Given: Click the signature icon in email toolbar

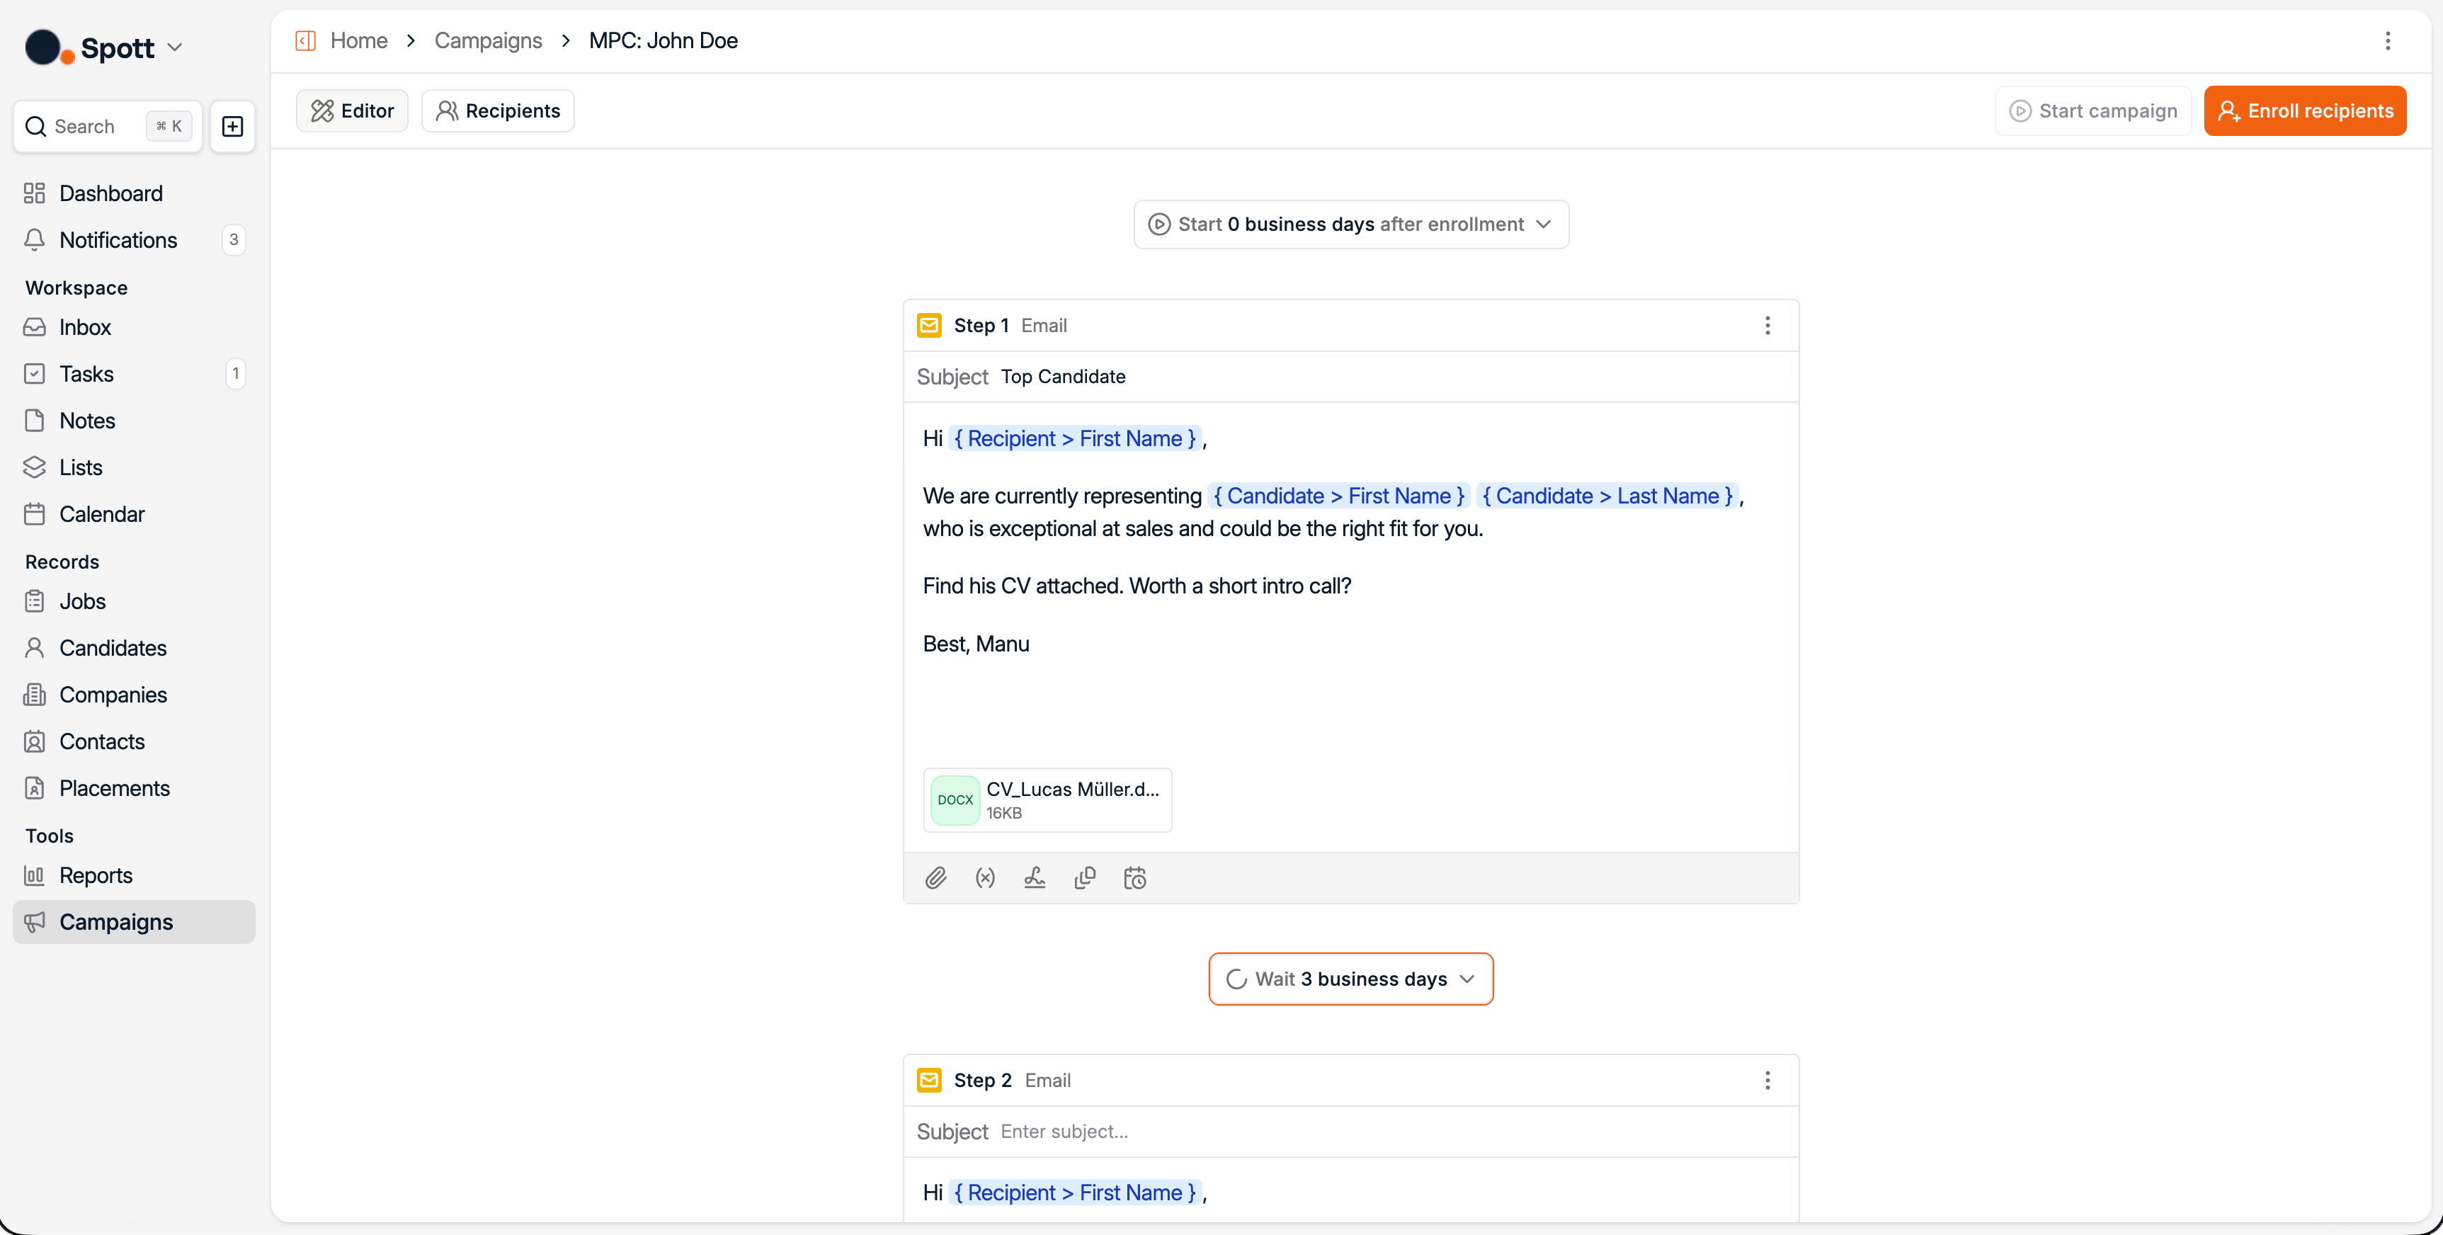Looking at the screenshot, I should 1035,877.
